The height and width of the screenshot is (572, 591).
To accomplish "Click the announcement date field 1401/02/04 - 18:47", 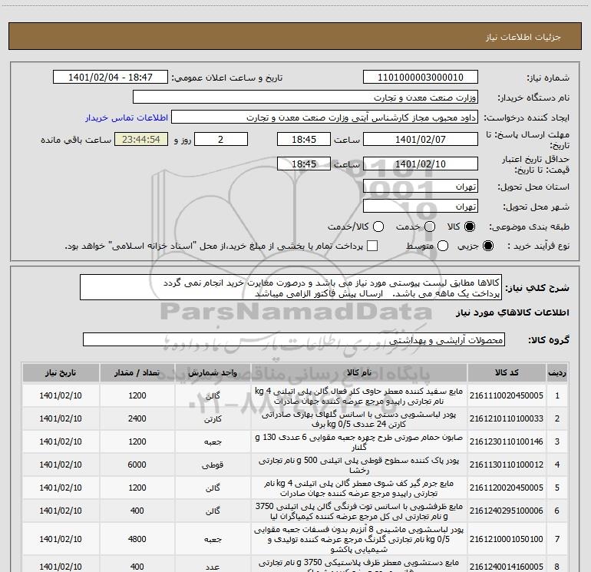I will click(x=111, y=78).
